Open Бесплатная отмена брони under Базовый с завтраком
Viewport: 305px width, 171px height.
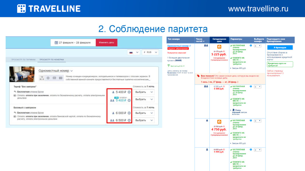[x=30, y=113]
